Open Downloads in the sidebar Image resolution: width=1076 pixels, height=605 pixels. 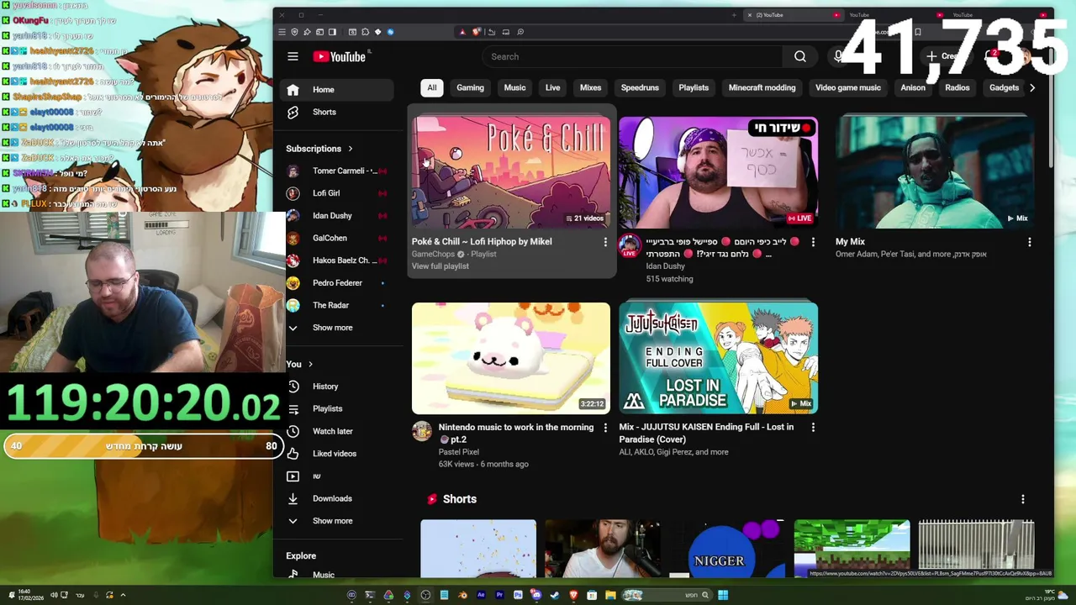339,498
